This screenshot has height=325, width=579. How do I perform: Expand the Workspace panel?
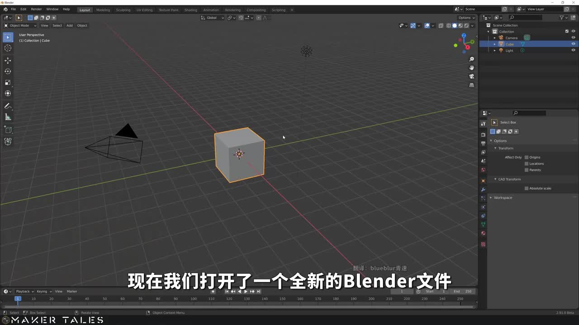[x=491, y=198]
